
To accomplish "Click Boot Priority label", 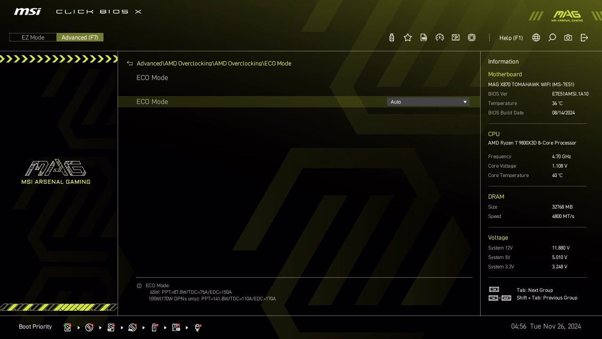I will (35, 327).
